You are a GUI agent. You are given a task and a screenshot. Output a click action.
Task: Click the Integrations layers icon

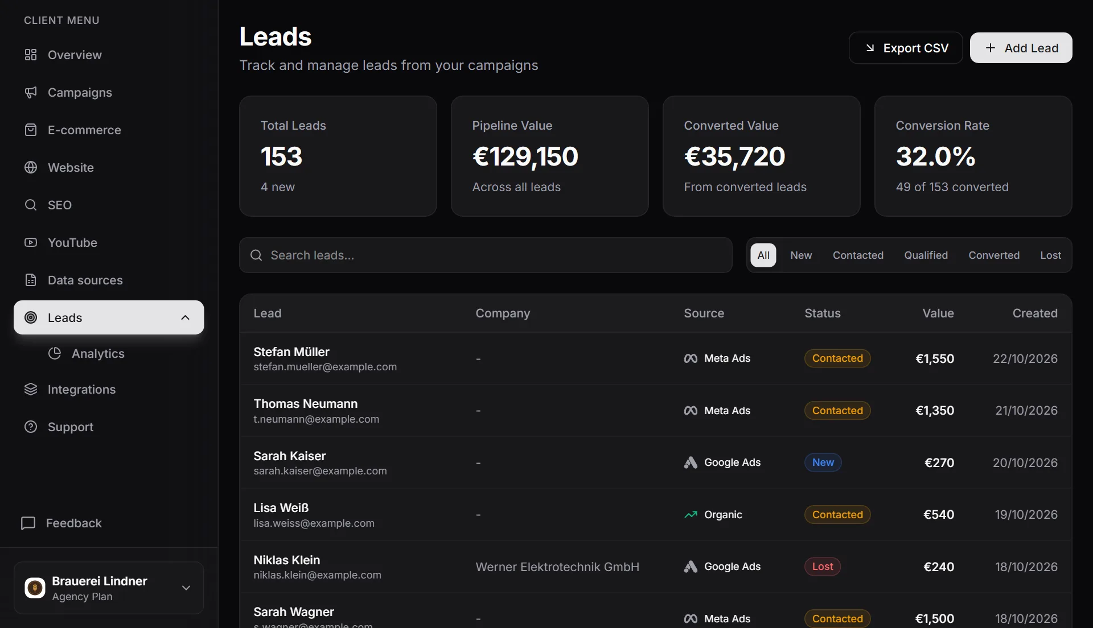click(x=31, y=389)
